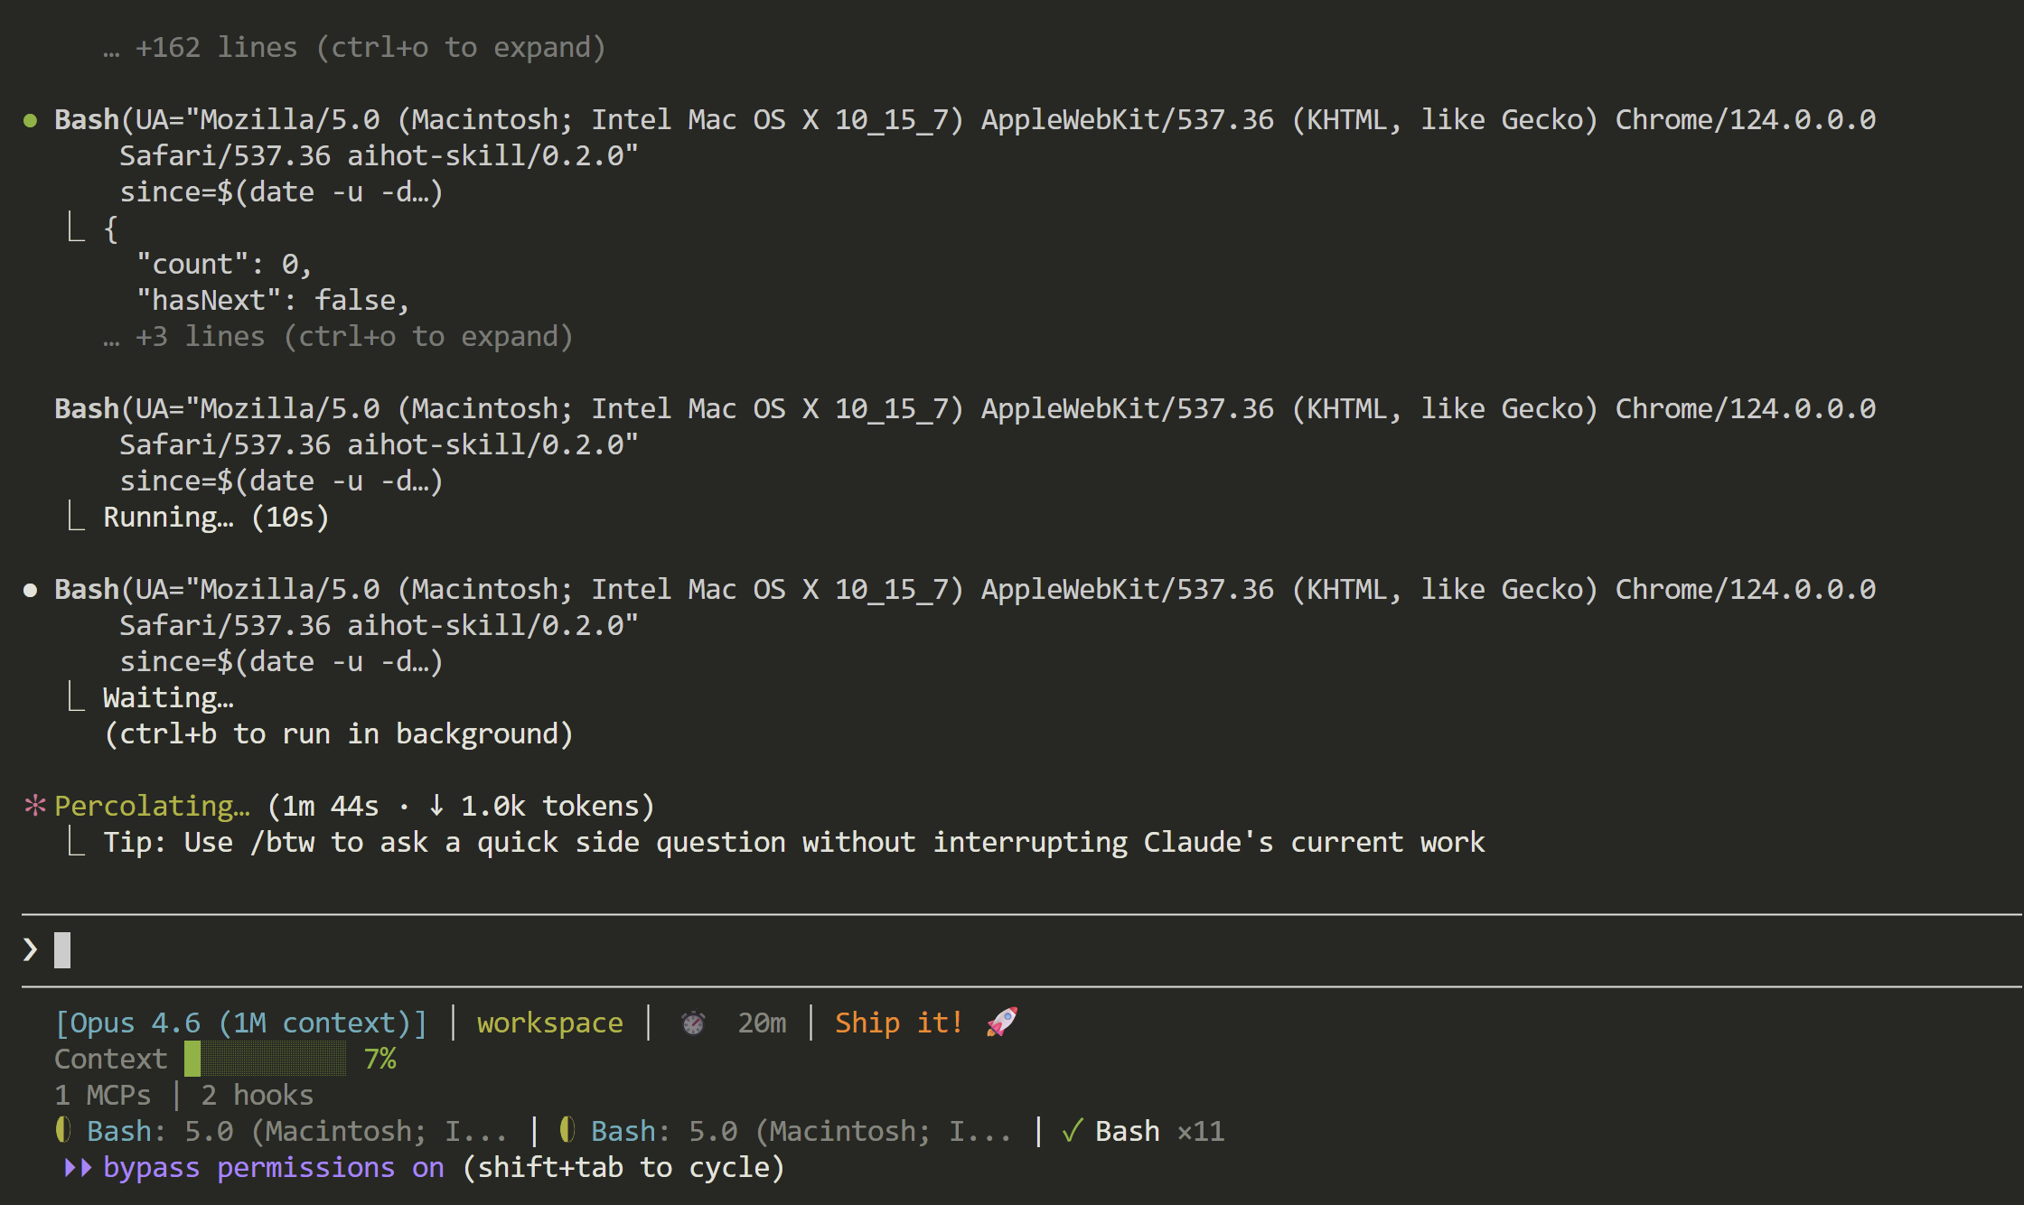The width and height of the screenshot is (2024, 1205).
Task: Click the Bash x11 completed count
Action: [1160, 1131]
